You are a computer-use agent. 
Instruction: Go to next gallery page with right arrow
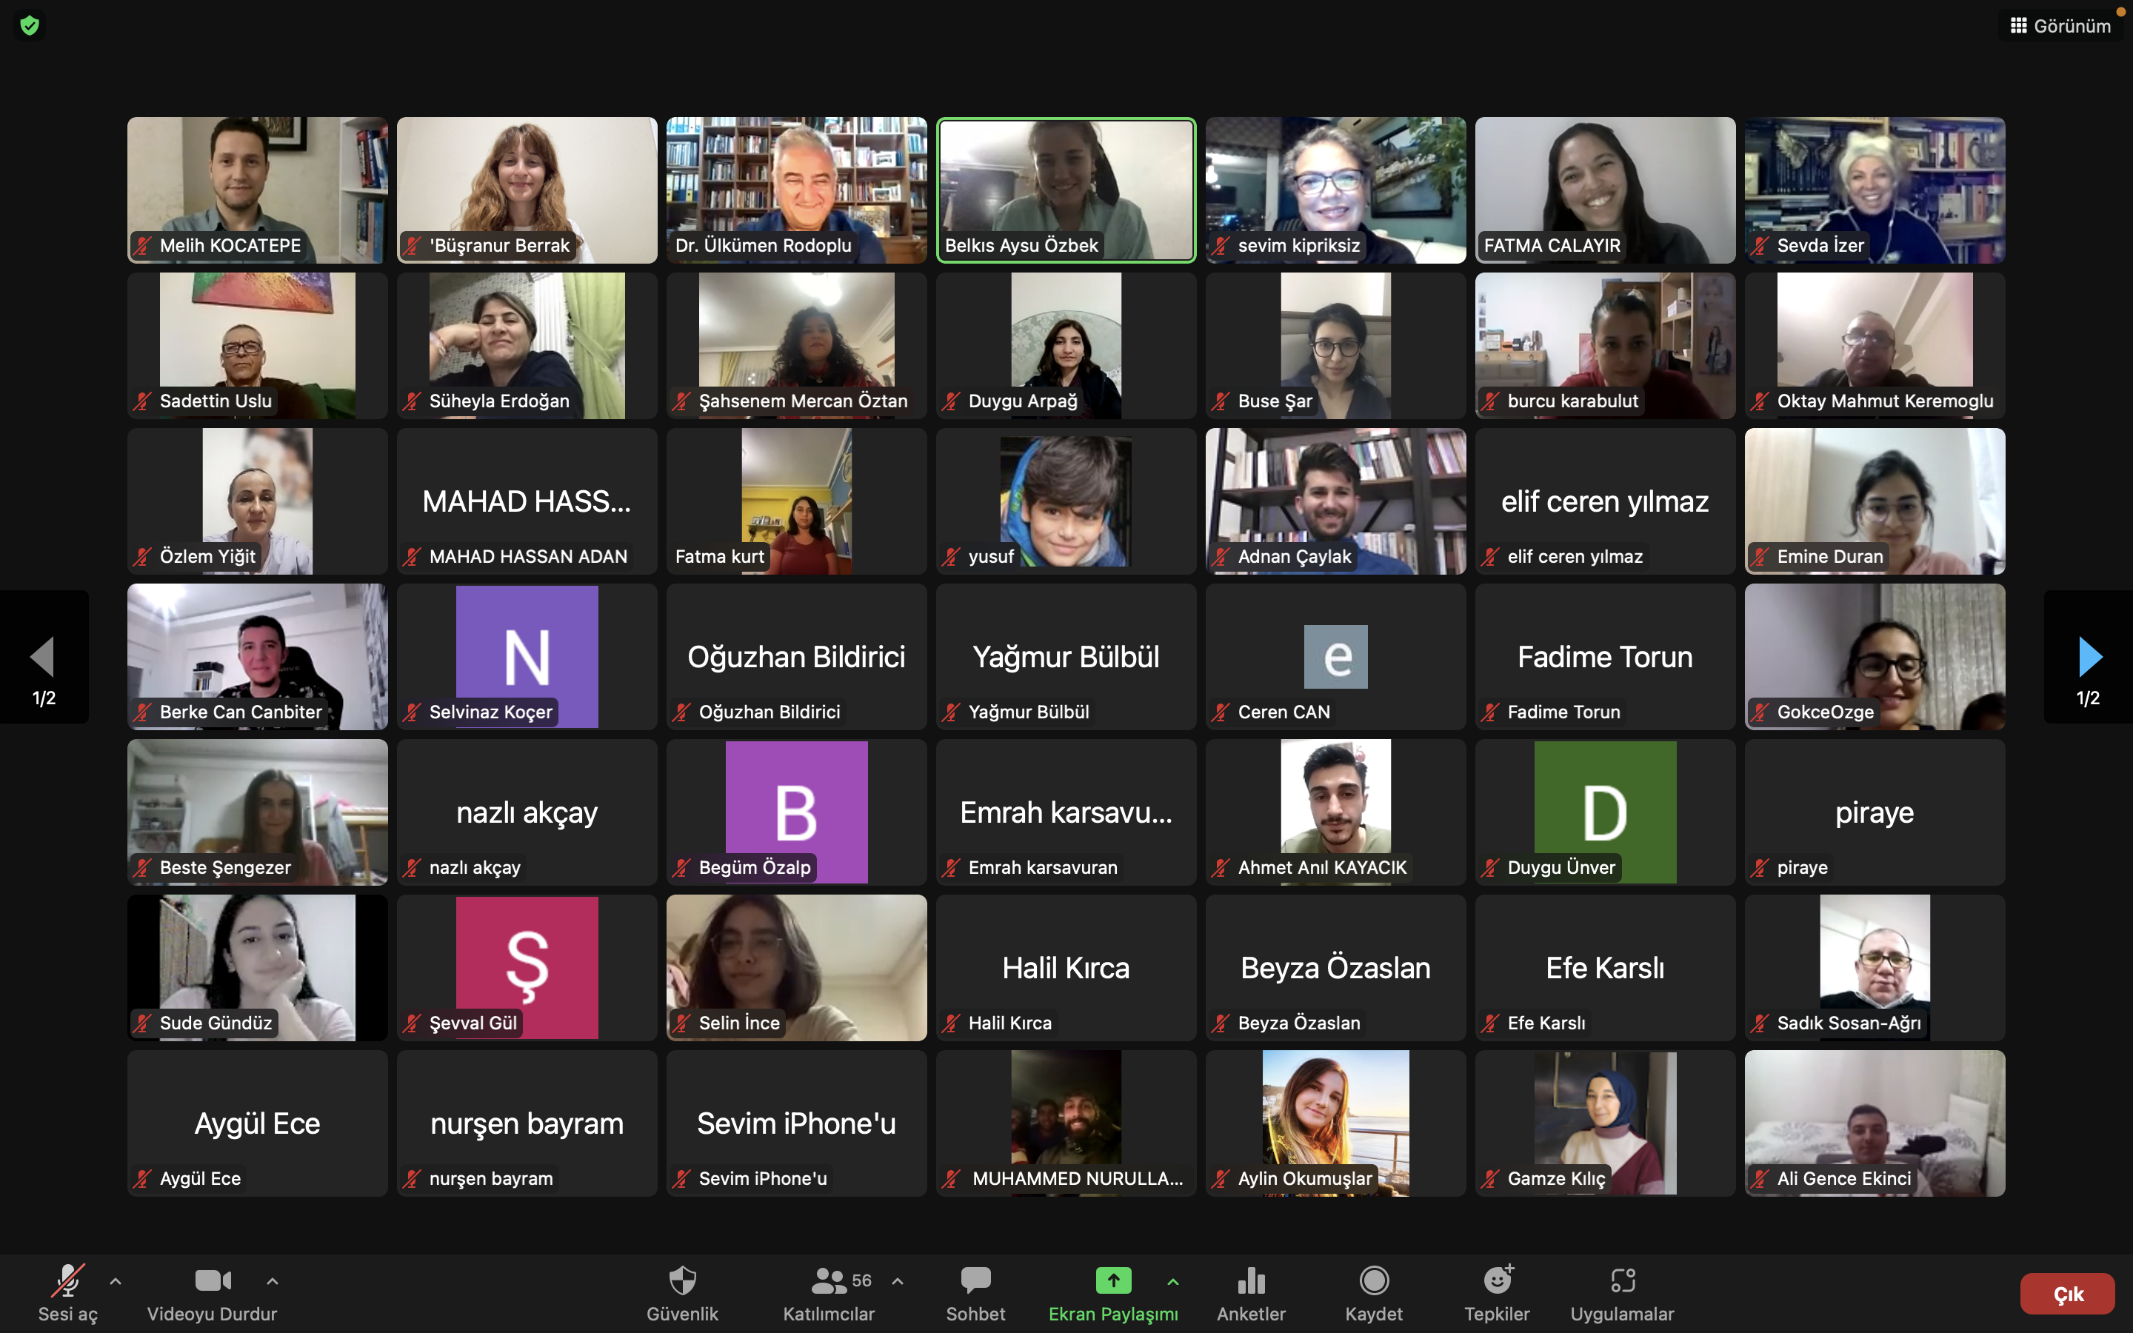pos(2088,658)
